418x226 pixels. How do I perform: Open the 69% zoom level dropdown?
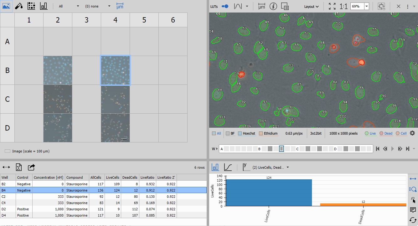click(367, 6)
